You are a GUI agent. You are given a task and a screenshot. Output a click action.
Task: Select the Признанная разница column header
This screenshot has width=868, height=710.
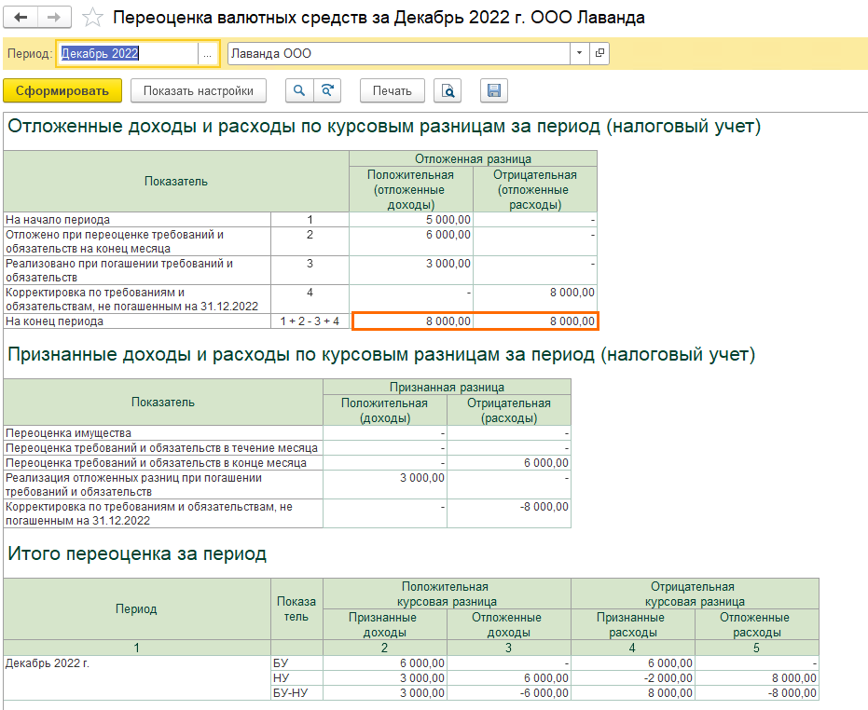[447, 387]
